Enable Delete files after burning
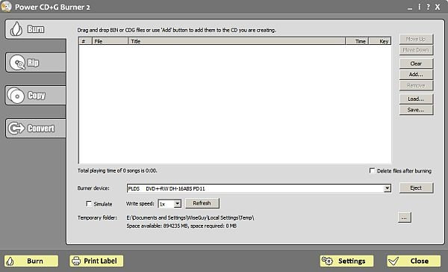Image resolution: width=448 pixels, height=272 pixels. [372, 171]
